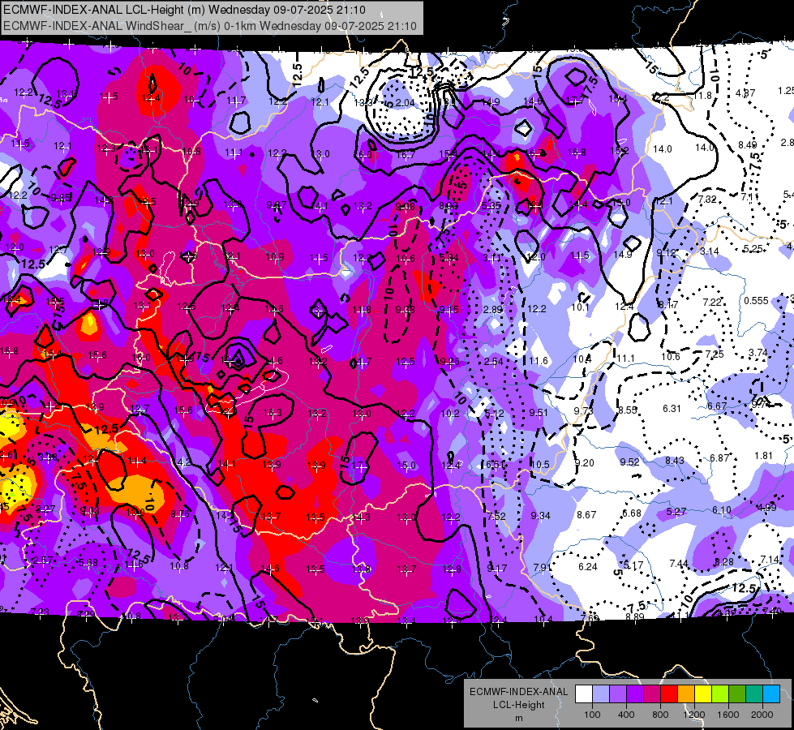This screenshot has width=794, height=730.
Task: Click the legend unit label m
Action: (x=518, y=719)
